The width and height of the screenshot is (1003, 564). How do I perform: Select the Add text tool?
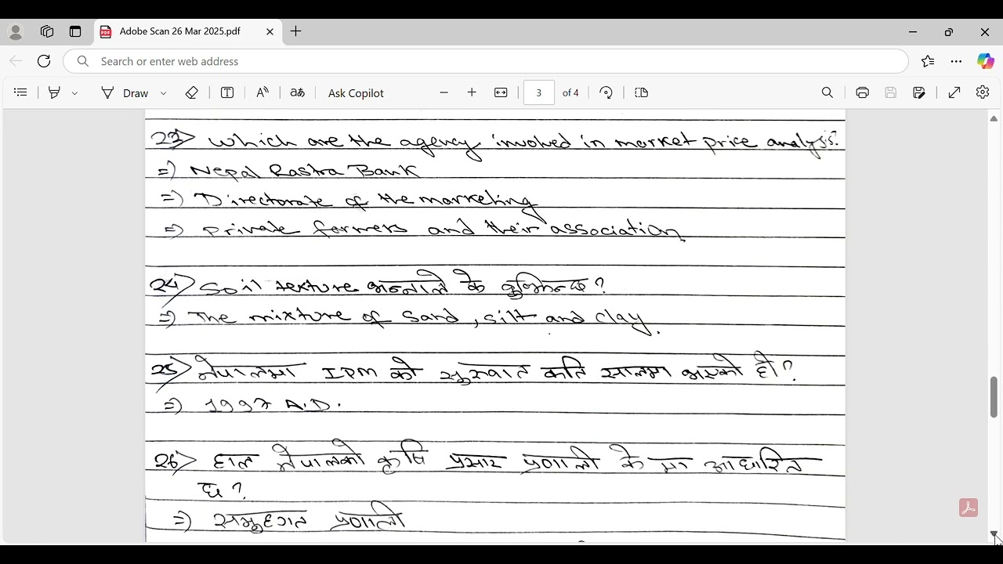(227, 92)
